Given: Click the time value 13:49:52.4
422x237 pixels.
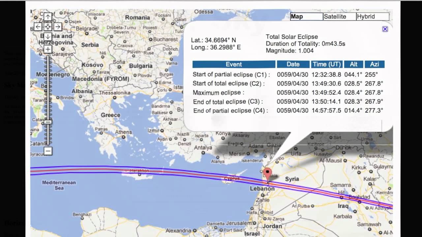Looking at the screenshot, I should [x=327, y=93].
